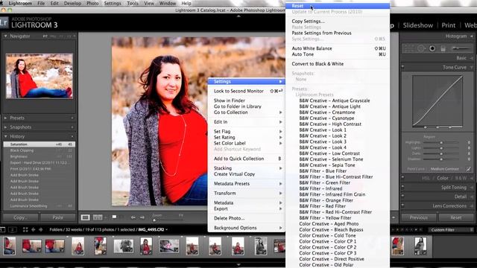The height and width of the screenshot is (268, 477).
Task: Switch to Loupe view in toolbar
Action: tap(86, 217)
